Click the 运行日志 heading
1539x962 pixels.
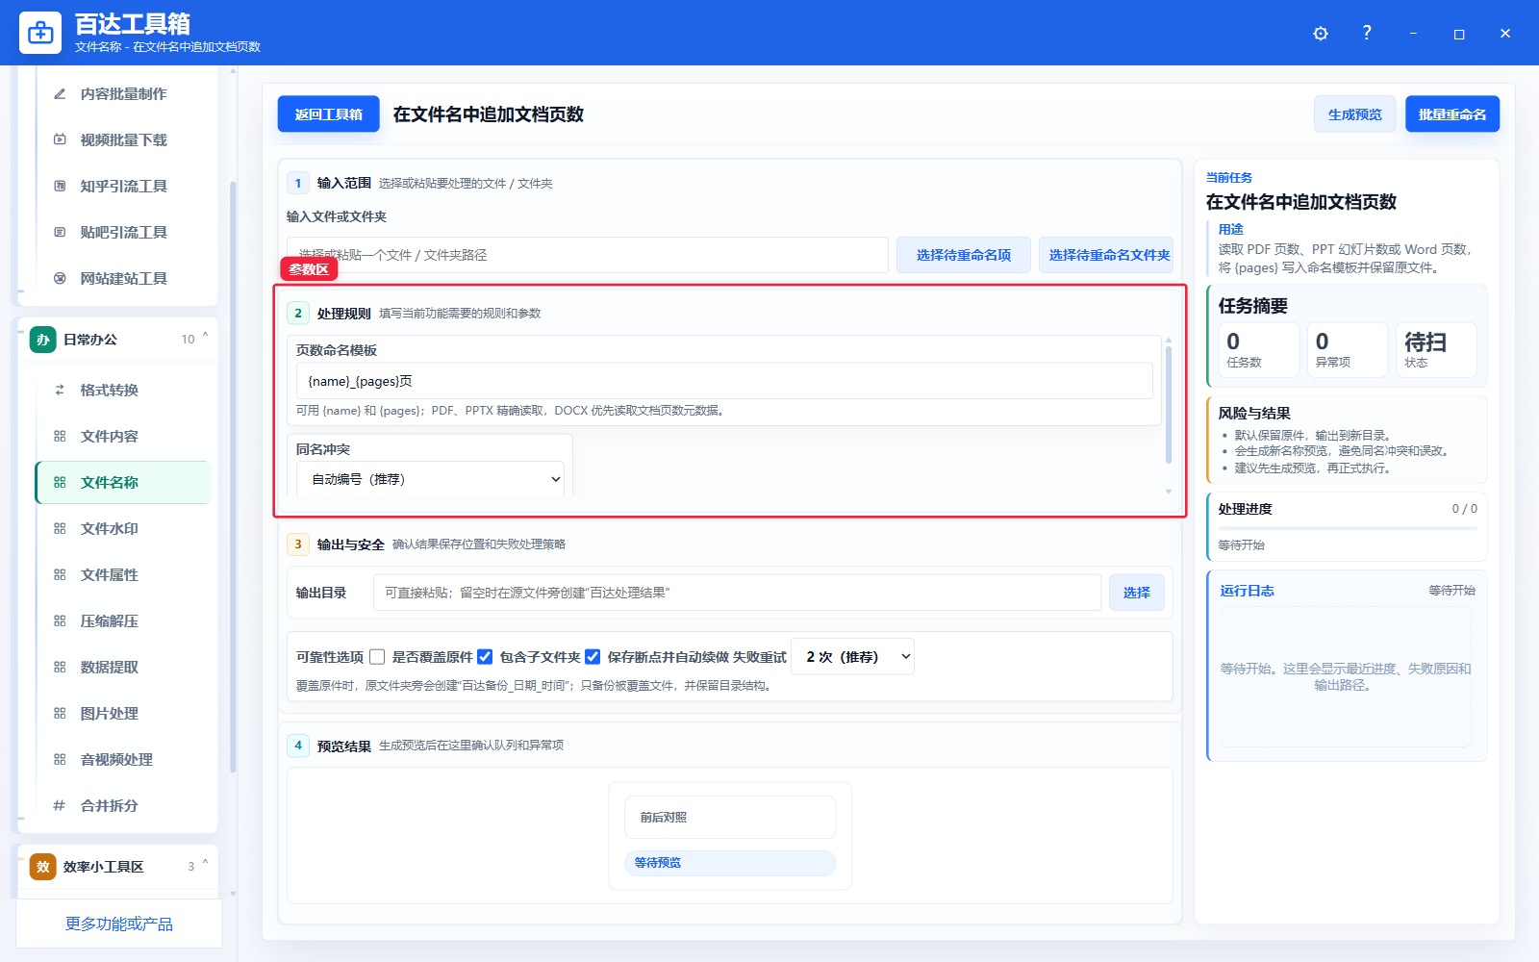1247,591
